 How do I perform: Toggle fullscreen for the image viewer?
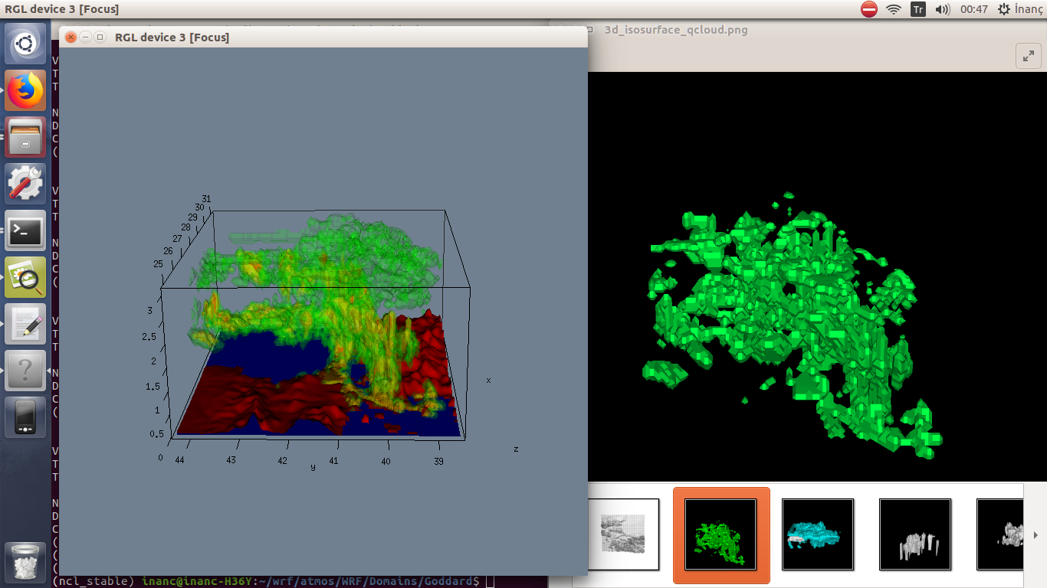coord(1027,55)
